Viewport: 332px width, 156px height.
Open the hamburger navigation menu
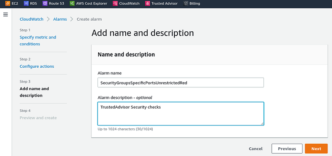[x=6, y=14]
